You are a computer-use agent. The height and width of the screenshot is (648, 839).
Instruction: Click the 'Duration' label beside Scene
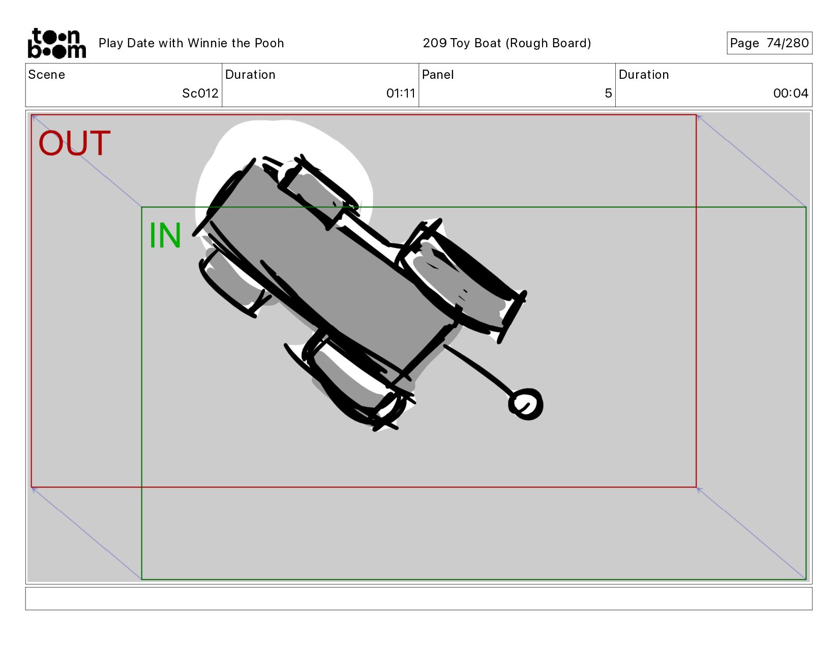[x=250, y=75]
